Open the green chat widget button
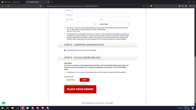 pyautogui.click(x=3, y=103)
